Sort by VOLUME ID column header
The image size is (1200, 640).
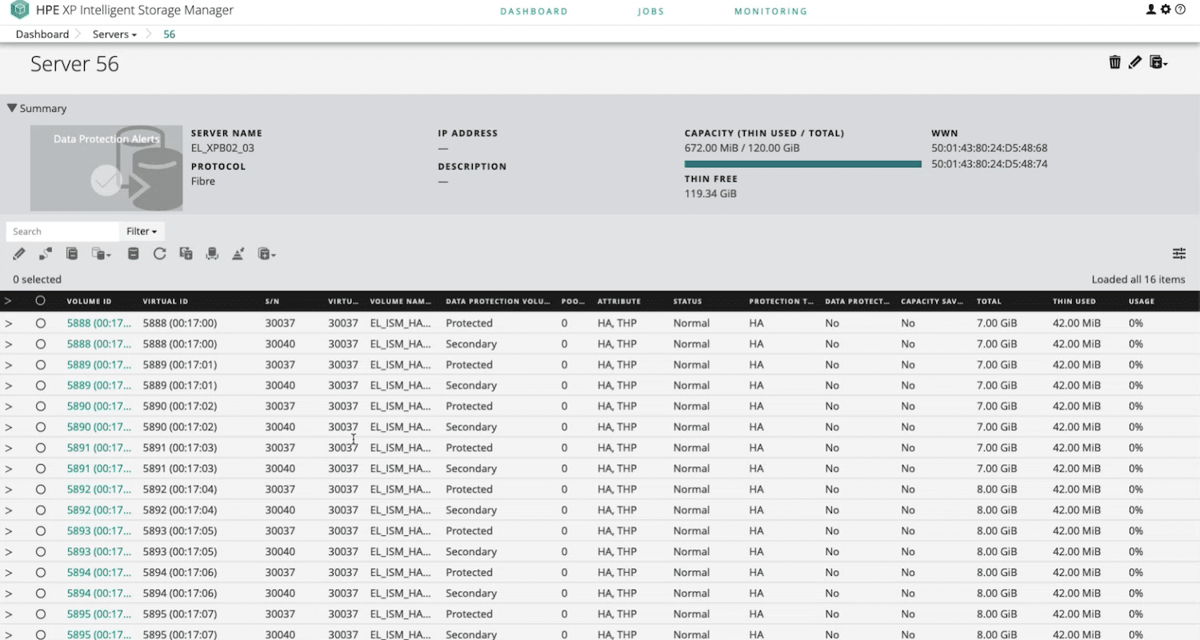point(89,302)
